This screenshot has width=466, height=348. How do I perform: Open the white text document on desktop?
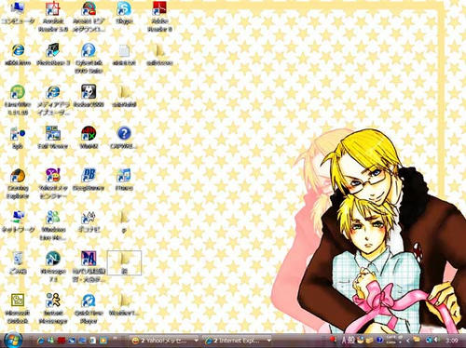click(124, 54)
